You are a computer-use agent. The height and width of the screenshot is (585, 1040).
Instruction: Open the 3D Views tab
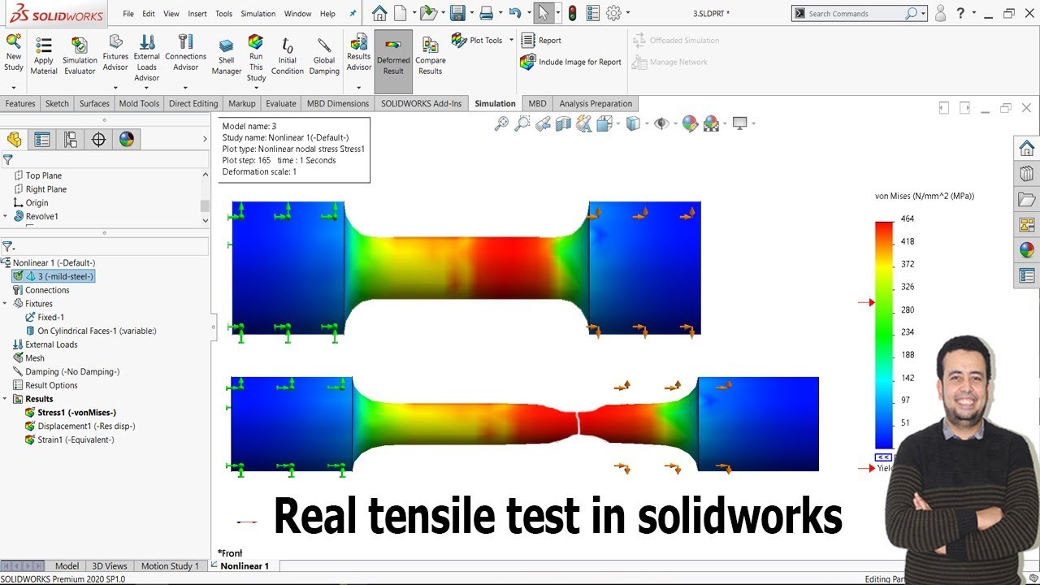109,566
